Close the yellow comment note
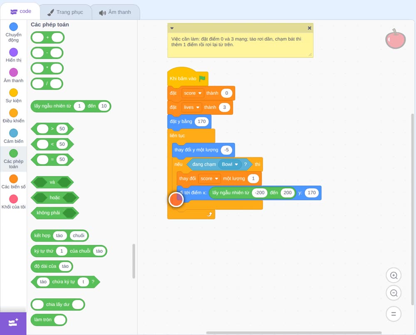Screen dimensions: 416x335 (310, 28)
